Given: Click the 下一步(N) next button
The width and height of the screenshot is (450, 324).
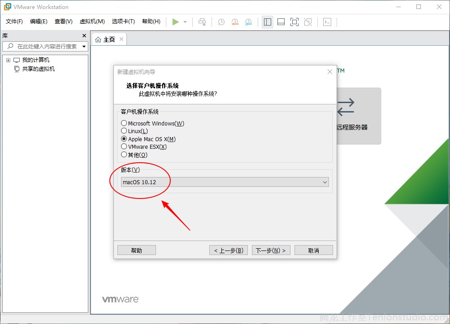Looking at the screenshot, I should click(x=271, y=250).
